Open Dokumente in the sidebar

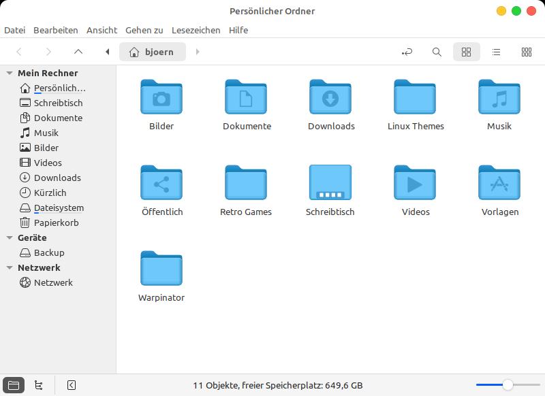pyautogui.click(x=58, y=118)
